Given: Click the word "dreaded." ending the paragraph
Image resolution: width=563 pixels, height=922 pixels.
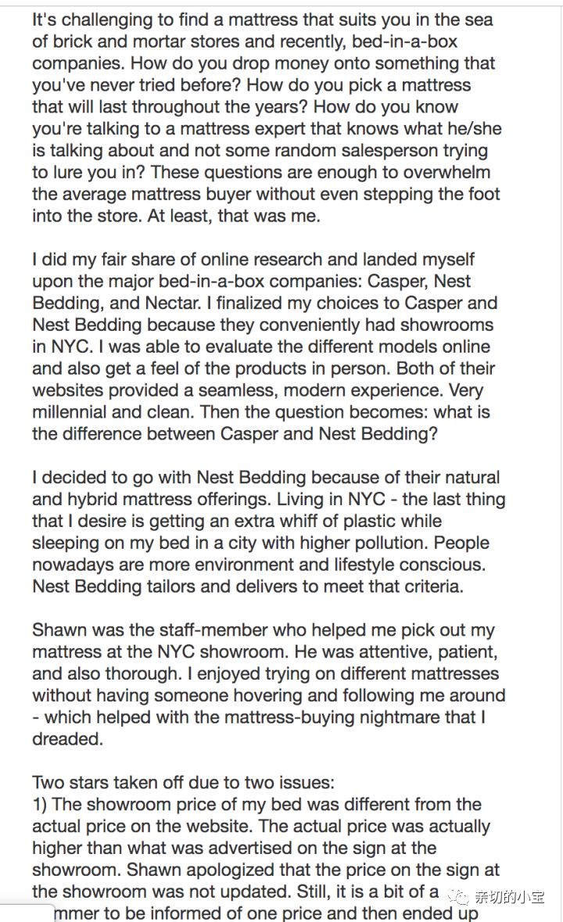Looking at the screenshot, I should coord(68,739).
